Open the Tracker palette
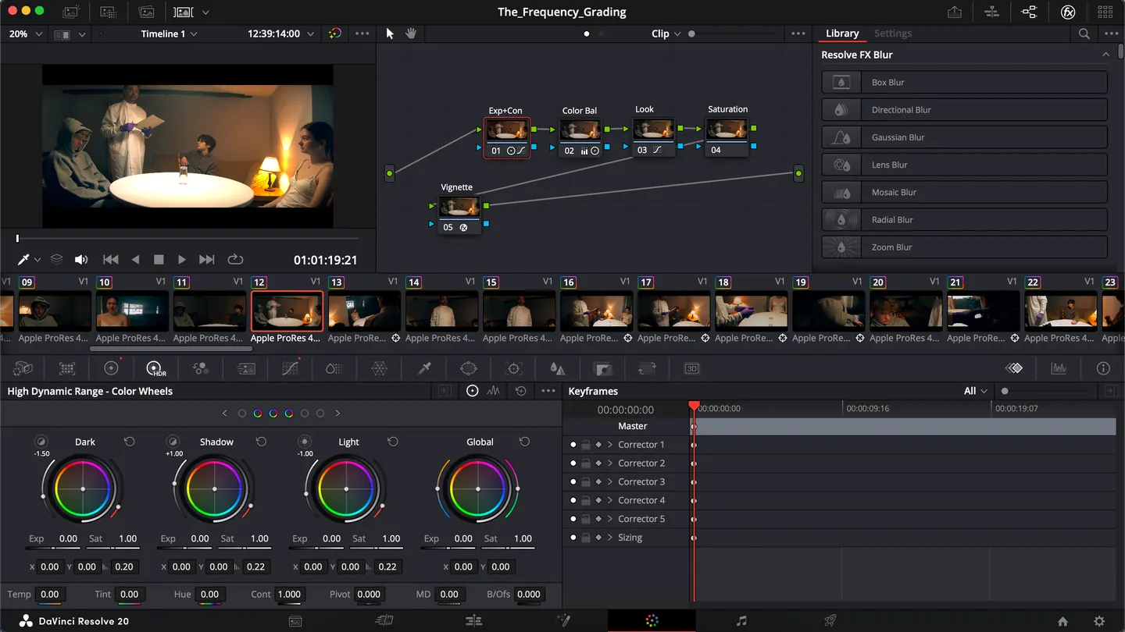The width and height of the screenshot is (1125, 632). point(513,368)
